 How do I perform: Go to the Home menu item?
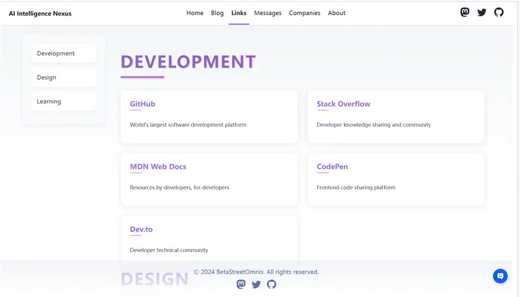195,13
